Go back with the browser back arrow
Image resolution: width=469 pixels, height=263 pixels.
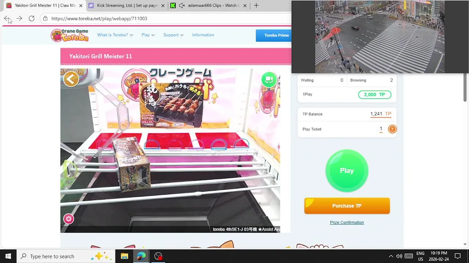pos(7,18)
